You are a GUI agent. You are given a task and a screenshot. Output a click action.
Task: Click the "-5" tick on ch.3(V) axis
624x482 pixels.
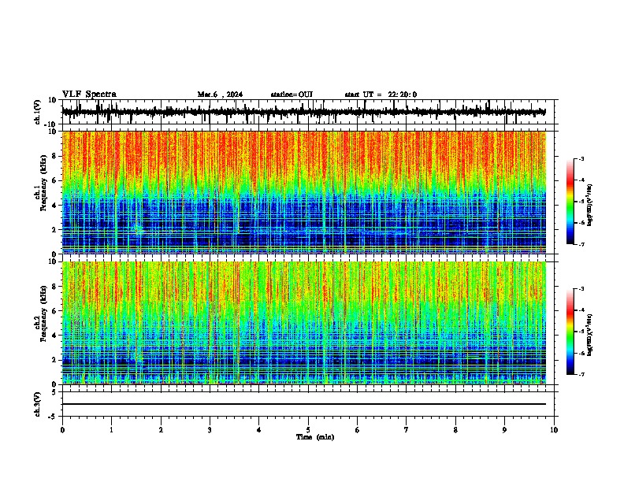pos(53,417)
